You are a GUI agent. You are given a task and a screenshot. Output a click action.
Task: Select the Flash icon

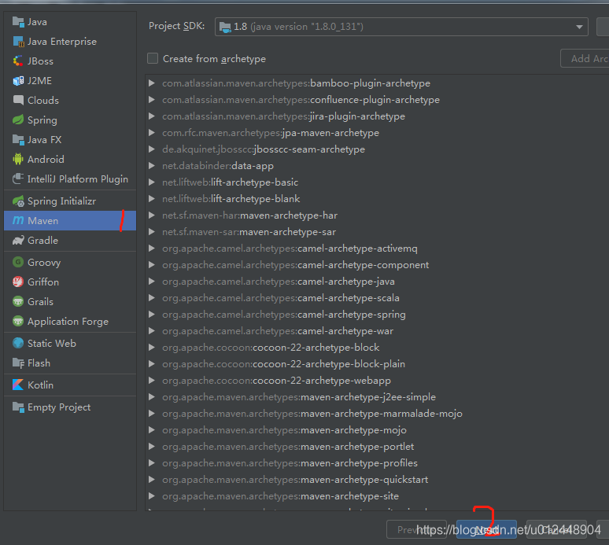(x=18, y=363)
